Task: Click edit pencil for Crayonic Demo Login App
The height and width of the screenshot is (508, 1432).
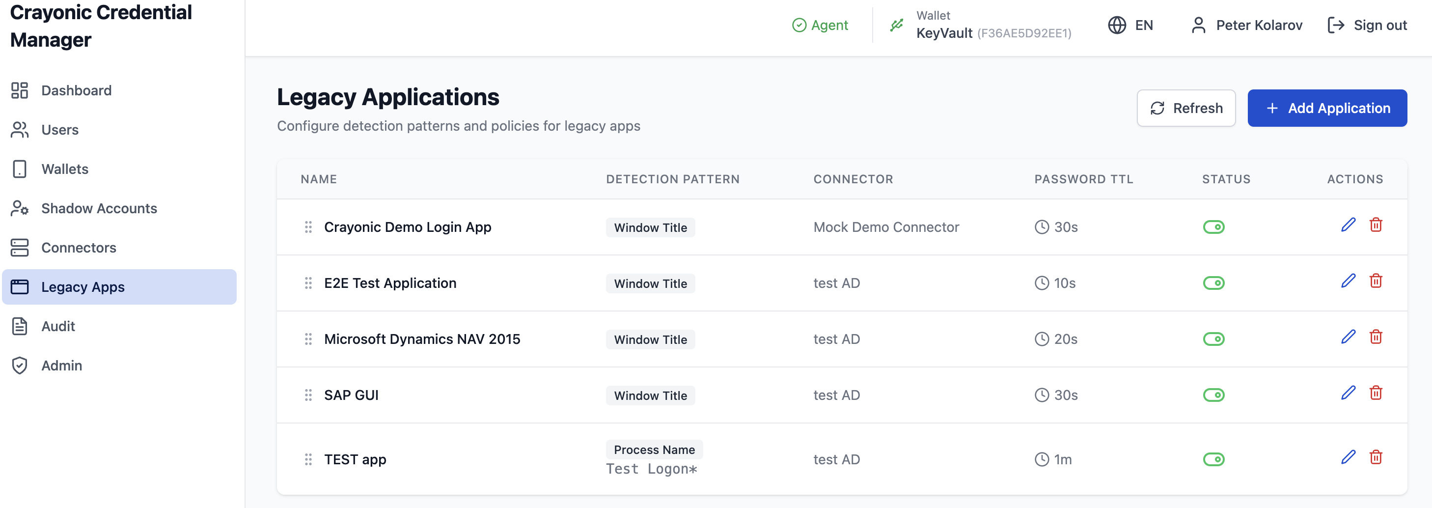Action: click(1348, 225)
